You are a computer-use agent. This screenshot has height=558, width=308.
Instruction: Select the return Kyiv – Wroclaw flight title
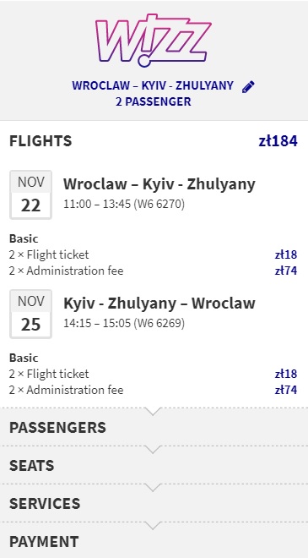[x=159, y=304]
